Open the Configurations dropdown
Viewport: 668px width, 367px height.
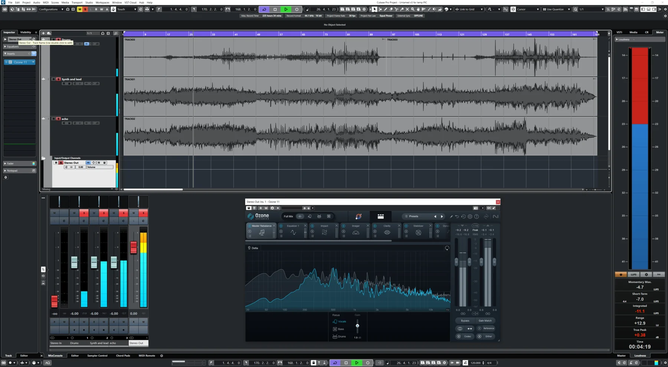coord(51,9)
